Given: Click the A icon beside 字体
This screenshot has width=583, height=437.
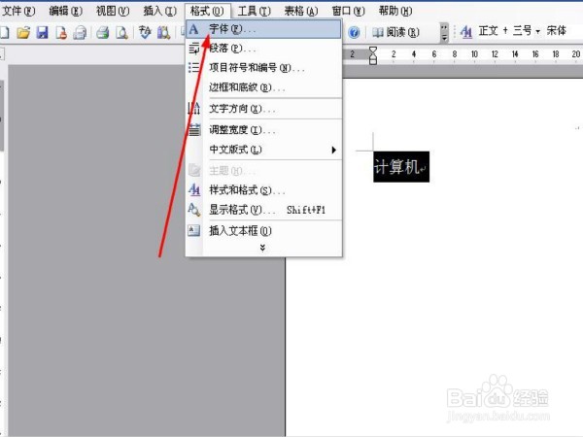Looking at the screenshot, I should click(193, 29).
